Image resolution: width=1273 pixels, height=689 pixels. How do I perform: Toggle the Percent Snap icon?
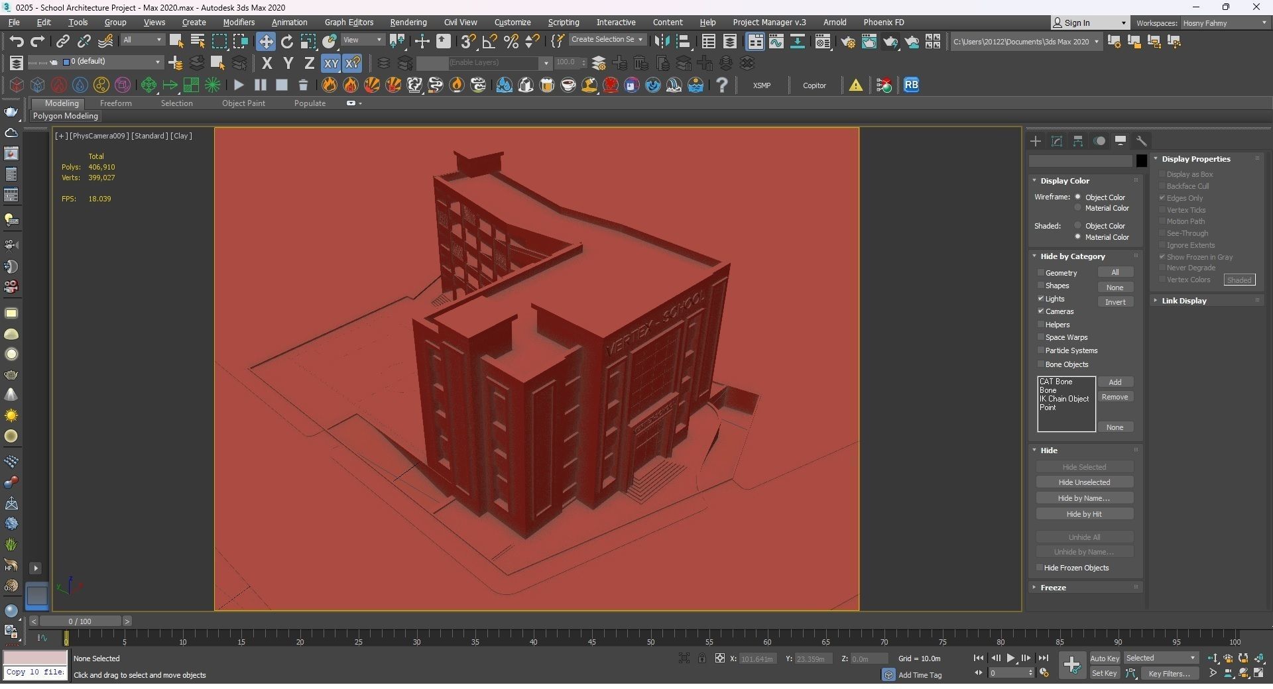pos(511,42)
